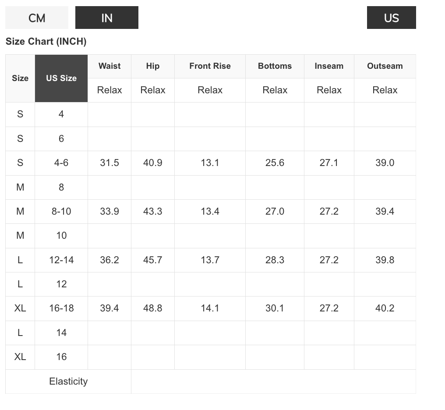This screenshot has width=445, height=410.
Task: Click the Hip column header
Action: [153, 66]
